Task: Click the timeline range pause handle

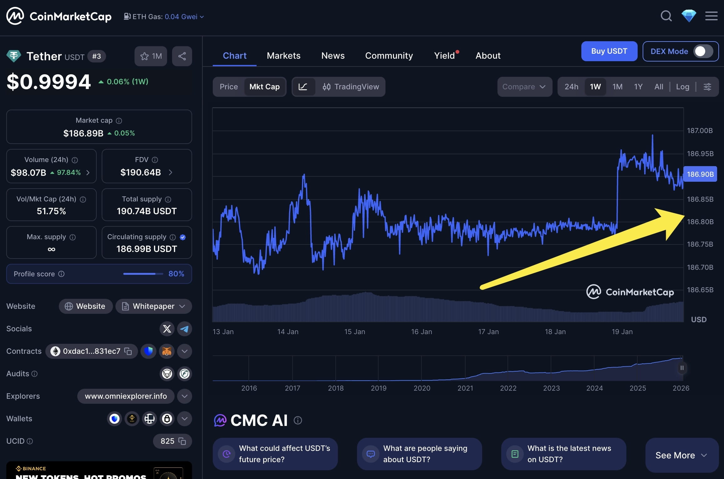Action: pyautogui.click(x=682, y=368)
